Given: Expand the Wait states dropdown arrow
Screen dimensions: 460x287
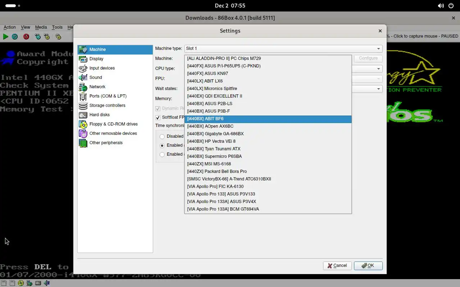Looking at the screenshot, I should click(378, 89).
